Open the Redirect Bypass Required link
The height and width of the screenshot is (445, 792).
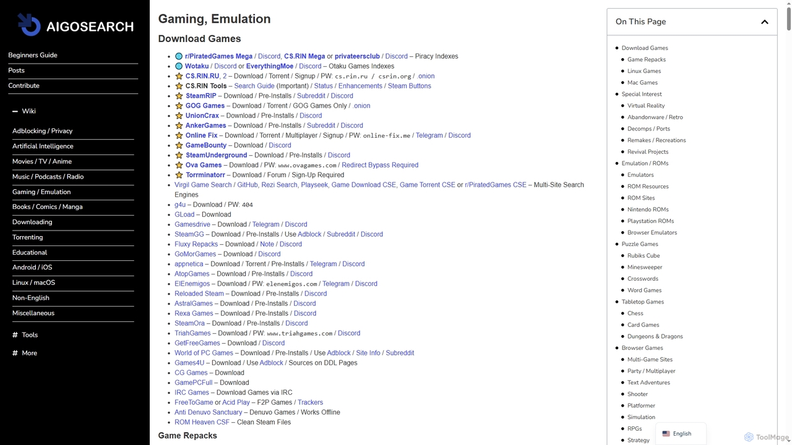(380, 165)
